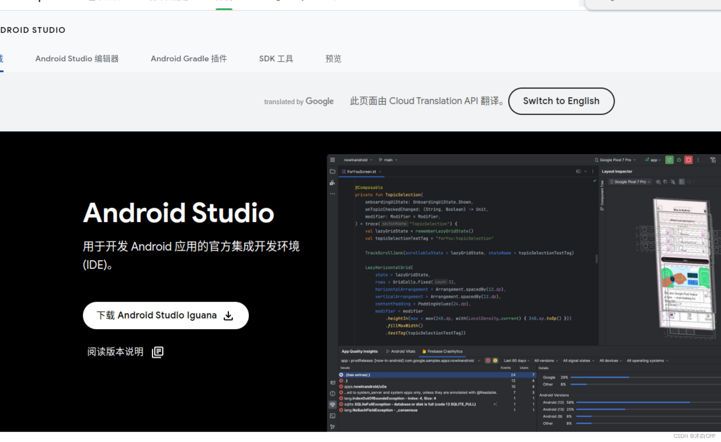
Task: Open the 预览 tab
Action: coord(333,59)
